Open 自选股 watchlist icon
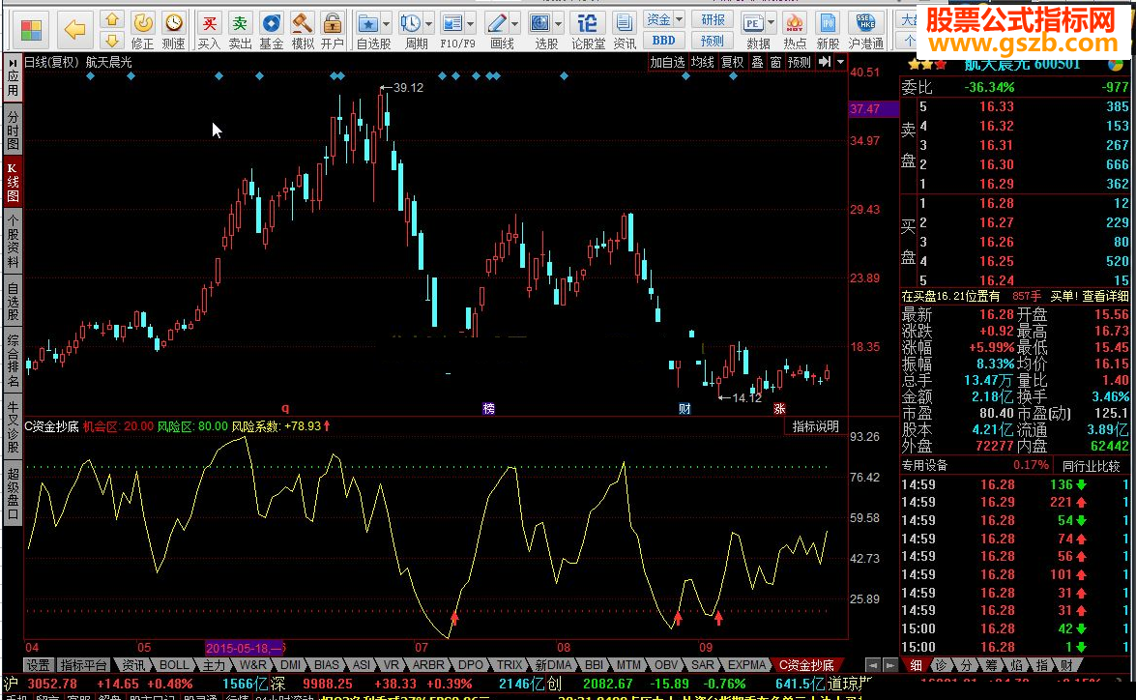 tap(368, 24)
